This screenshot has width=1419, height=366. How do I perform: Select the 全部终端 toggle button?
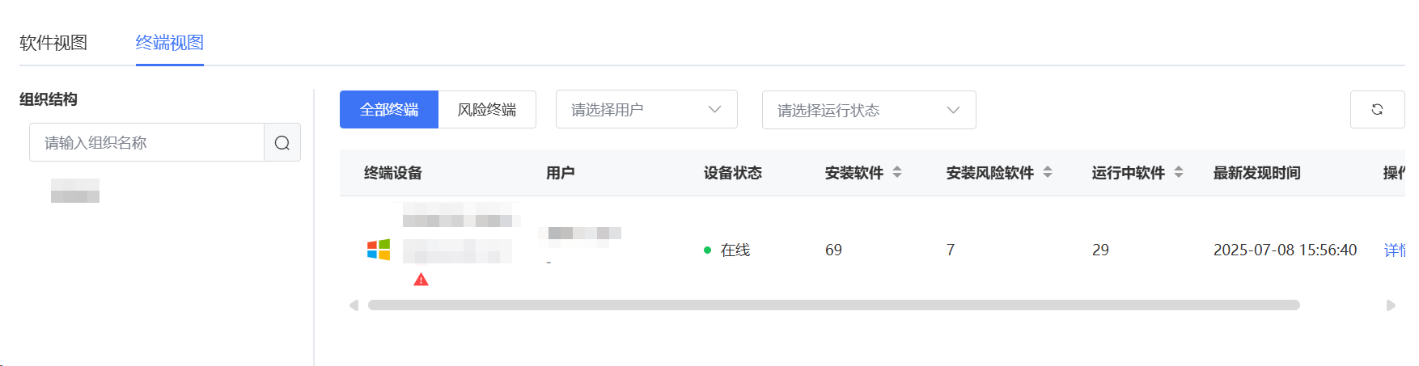coord(389,109)
